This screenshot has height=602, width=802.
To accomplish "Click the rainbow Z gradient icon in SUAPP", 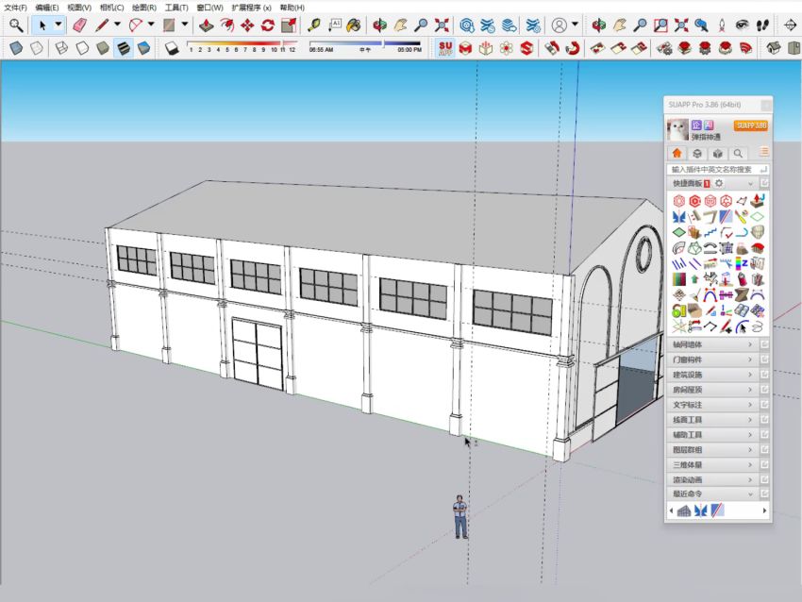I will pyautogui.click(x=742, y=264).
